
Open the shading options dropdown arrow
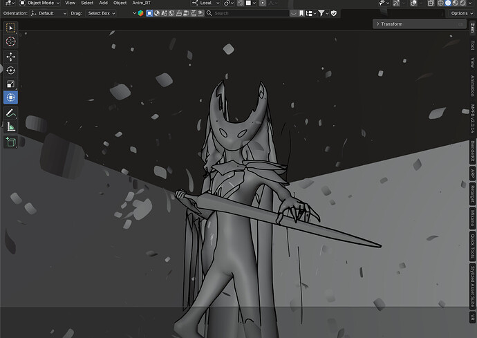click(469, 3)
